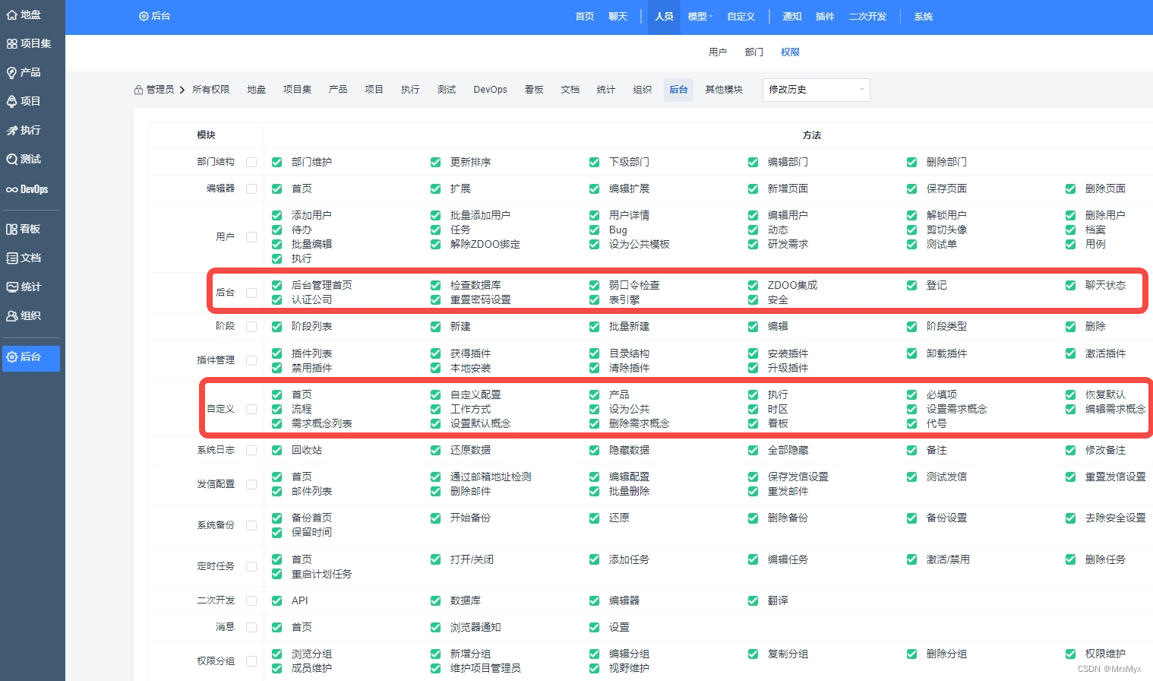Select the 看板 permission tab
Screen dimensions: 1153x681
(534, 90)
